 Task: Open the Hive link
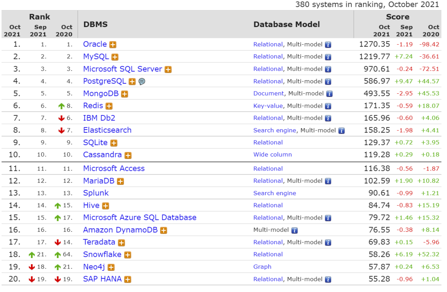(x=91, y=205)
